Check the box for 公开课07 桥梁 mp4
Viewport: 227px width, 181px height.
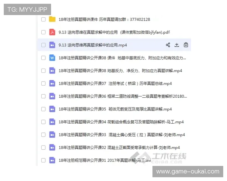pyautogui.click(x=43, y=83)
